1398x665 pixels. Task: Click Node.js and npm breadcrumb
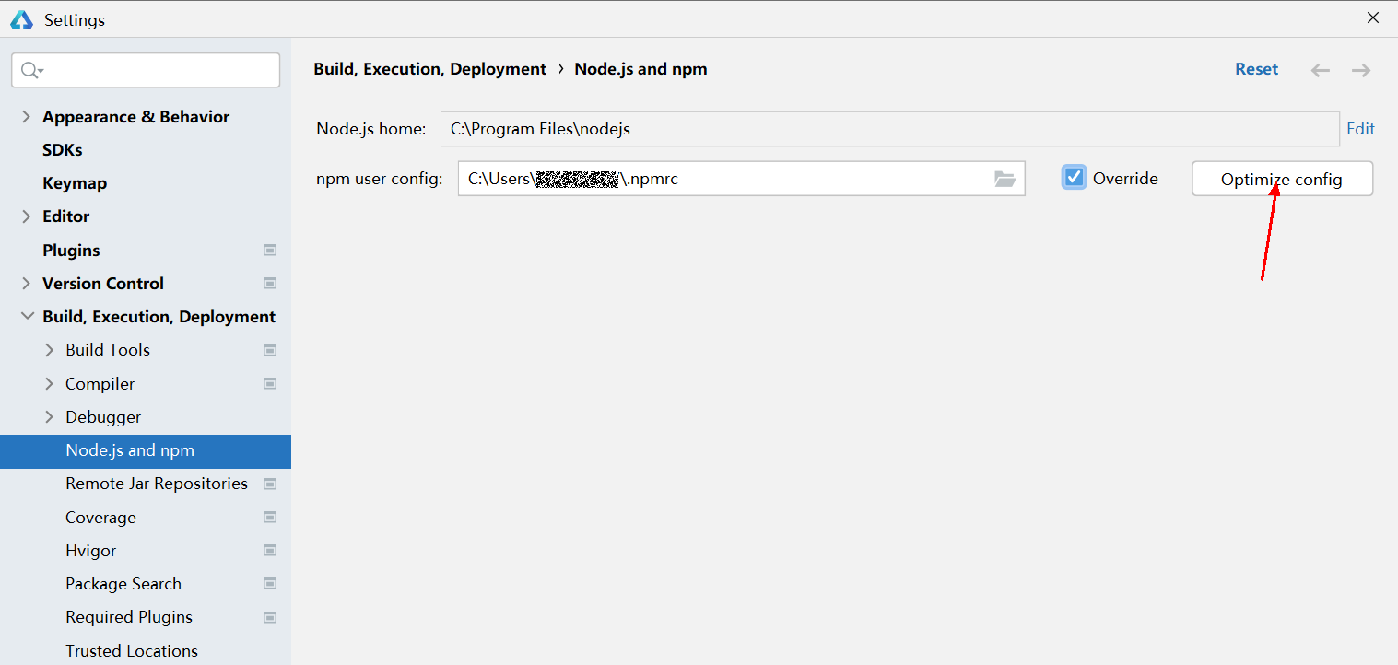click(640, 69)
